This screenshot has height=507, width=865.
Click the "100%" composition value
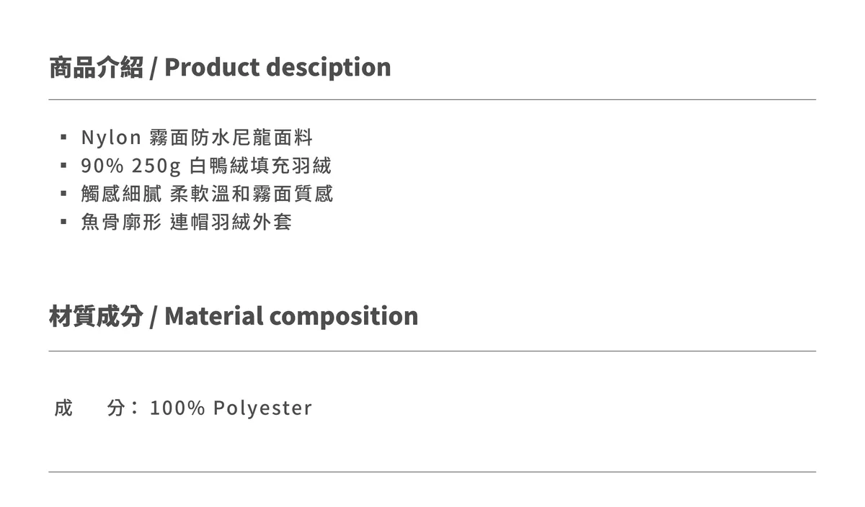coord(177,408)
